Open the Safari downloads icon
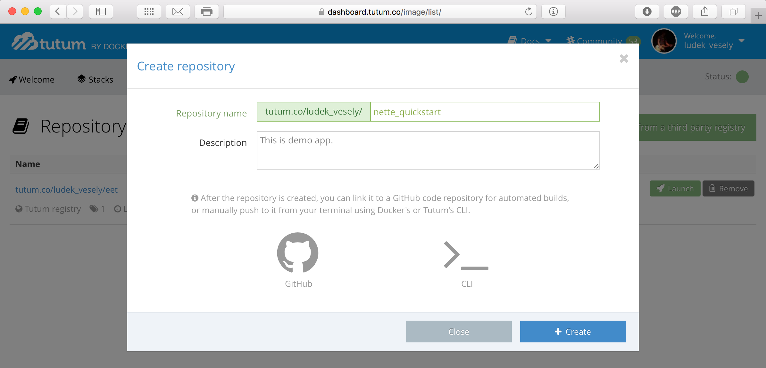The height and width of the screenshot is (368, 766). pyautogui.click(x=647, y=12)
